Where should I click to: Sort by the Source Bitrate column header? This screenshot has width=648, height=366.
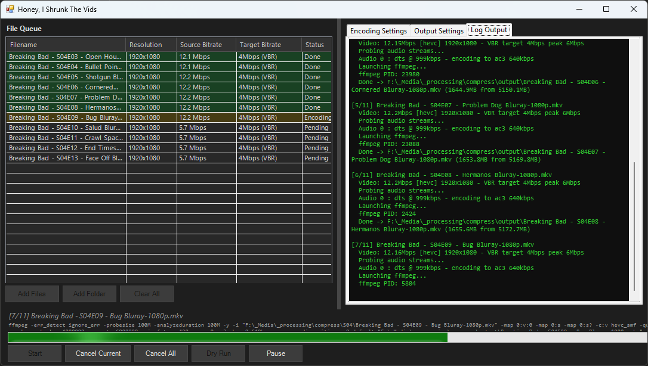pos(206,45)
